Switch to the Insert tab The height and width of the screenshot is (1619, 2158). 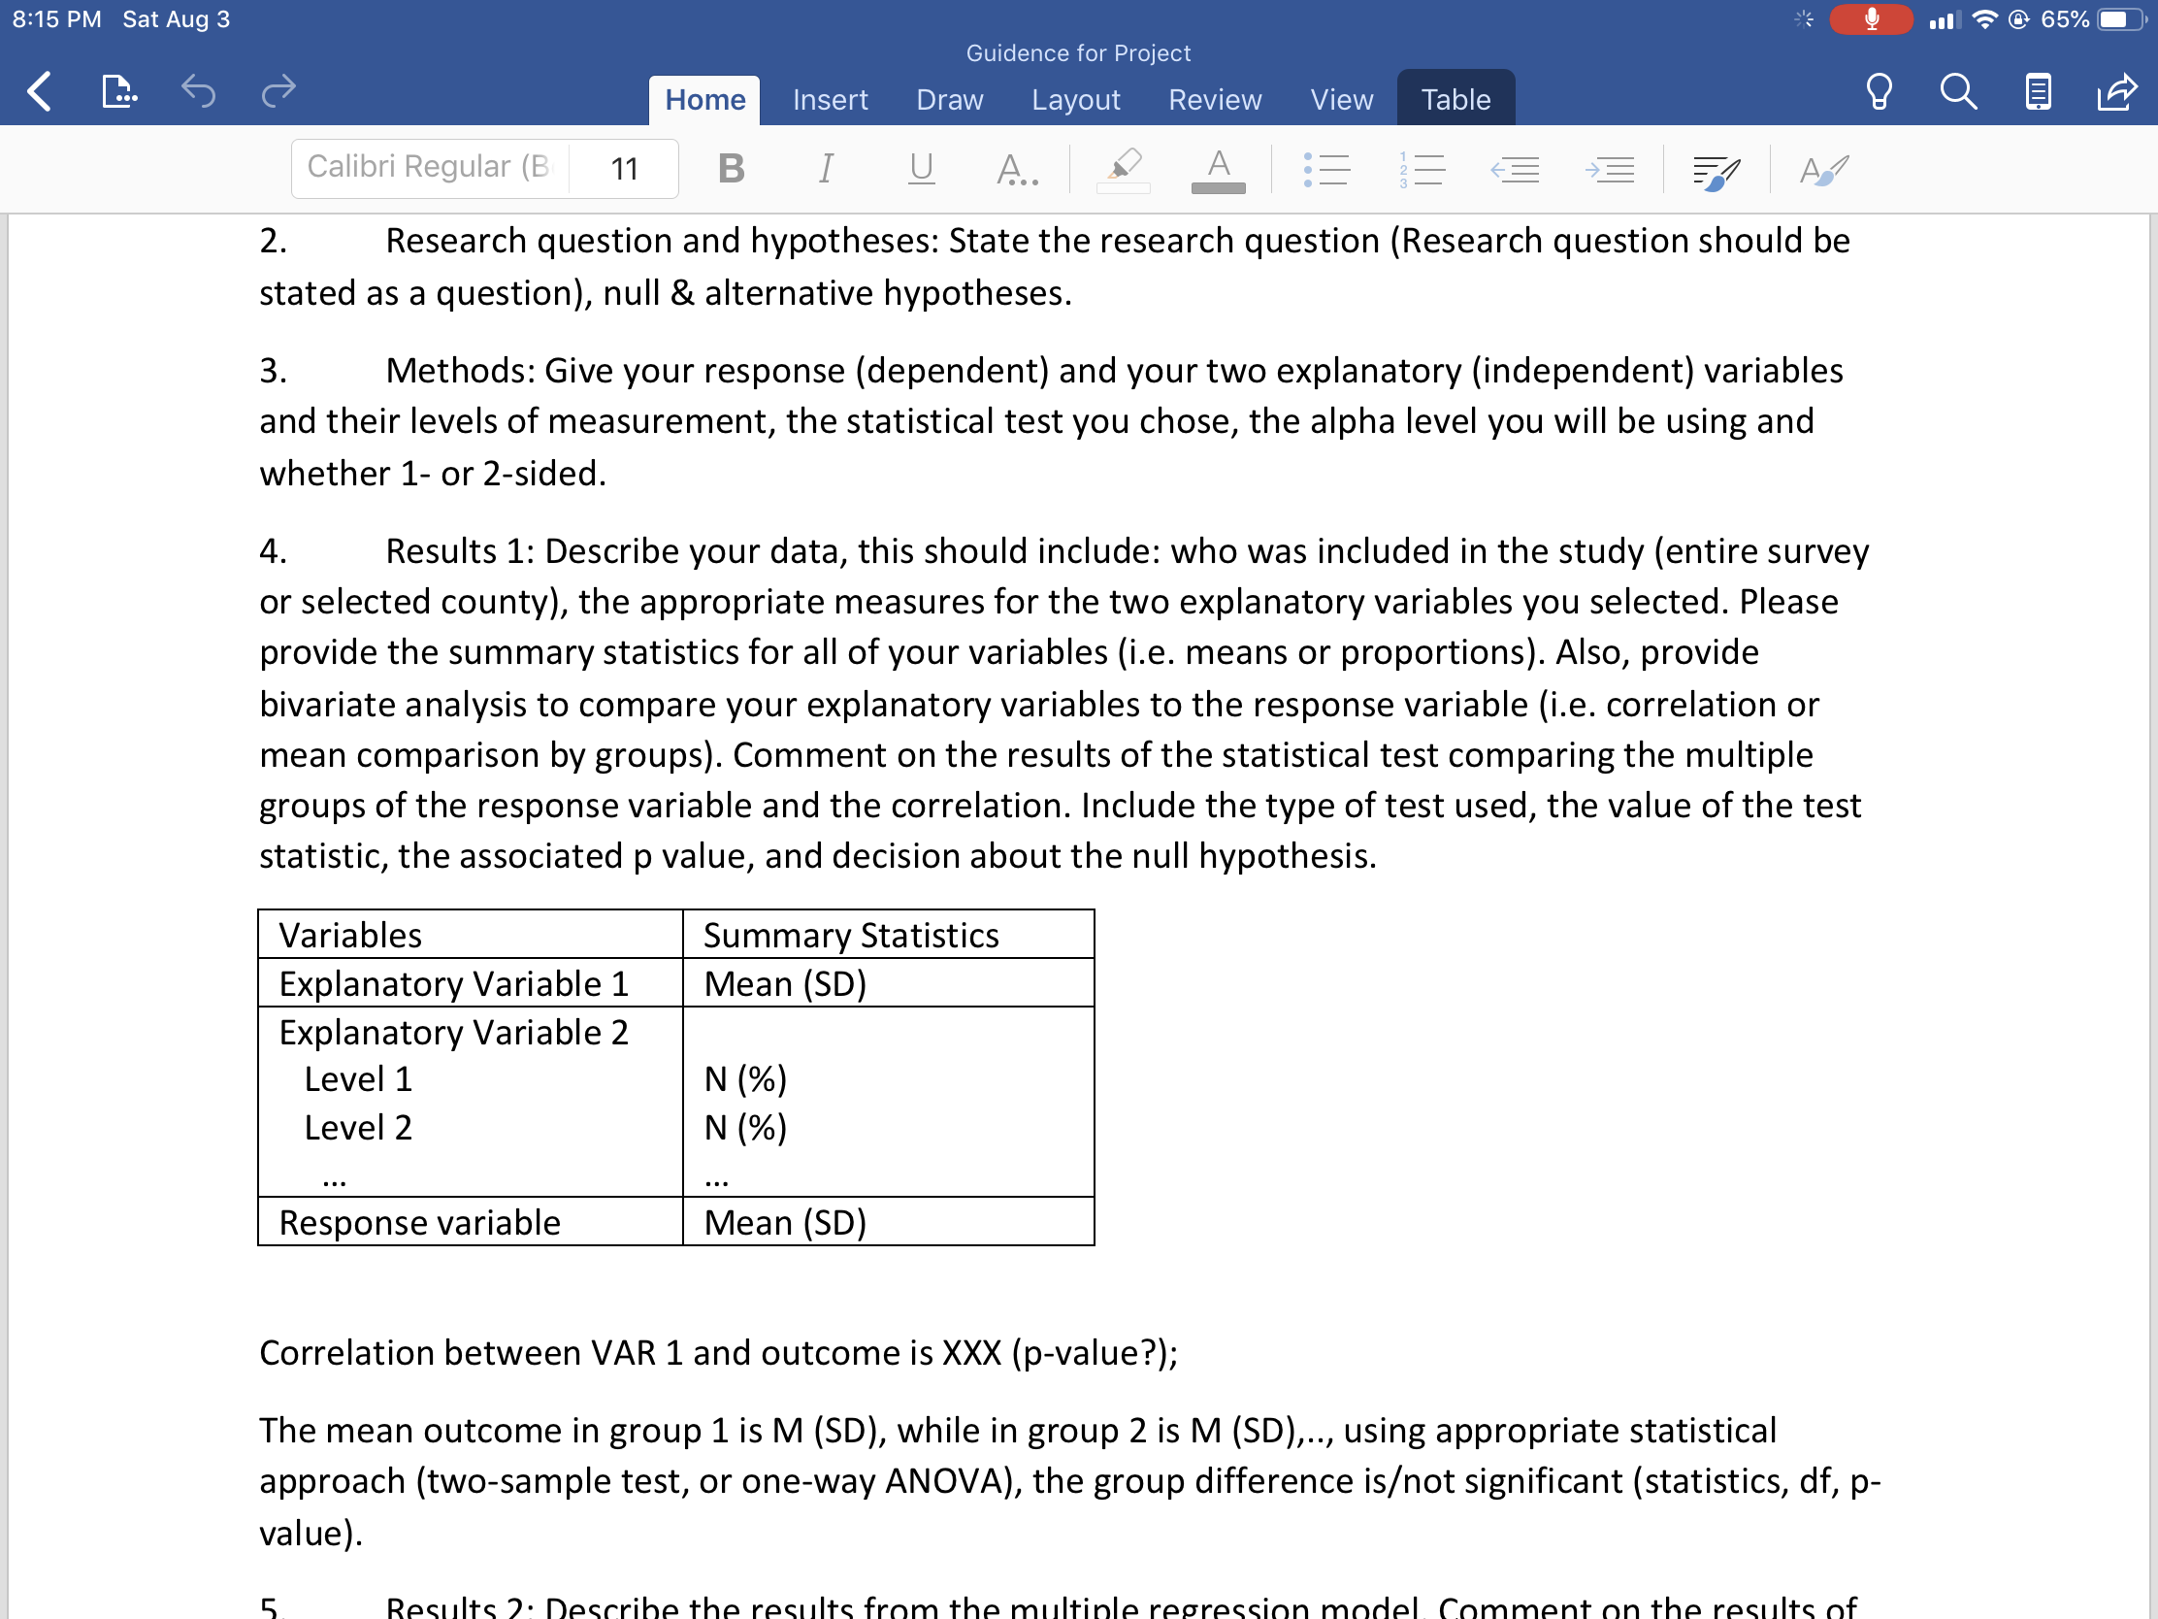point(830,99)
